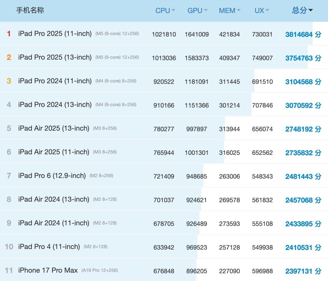The image size is (328, 281).
Task: Open iPad Pro 2024 (11-inch) entry
Action: point(55,81)
